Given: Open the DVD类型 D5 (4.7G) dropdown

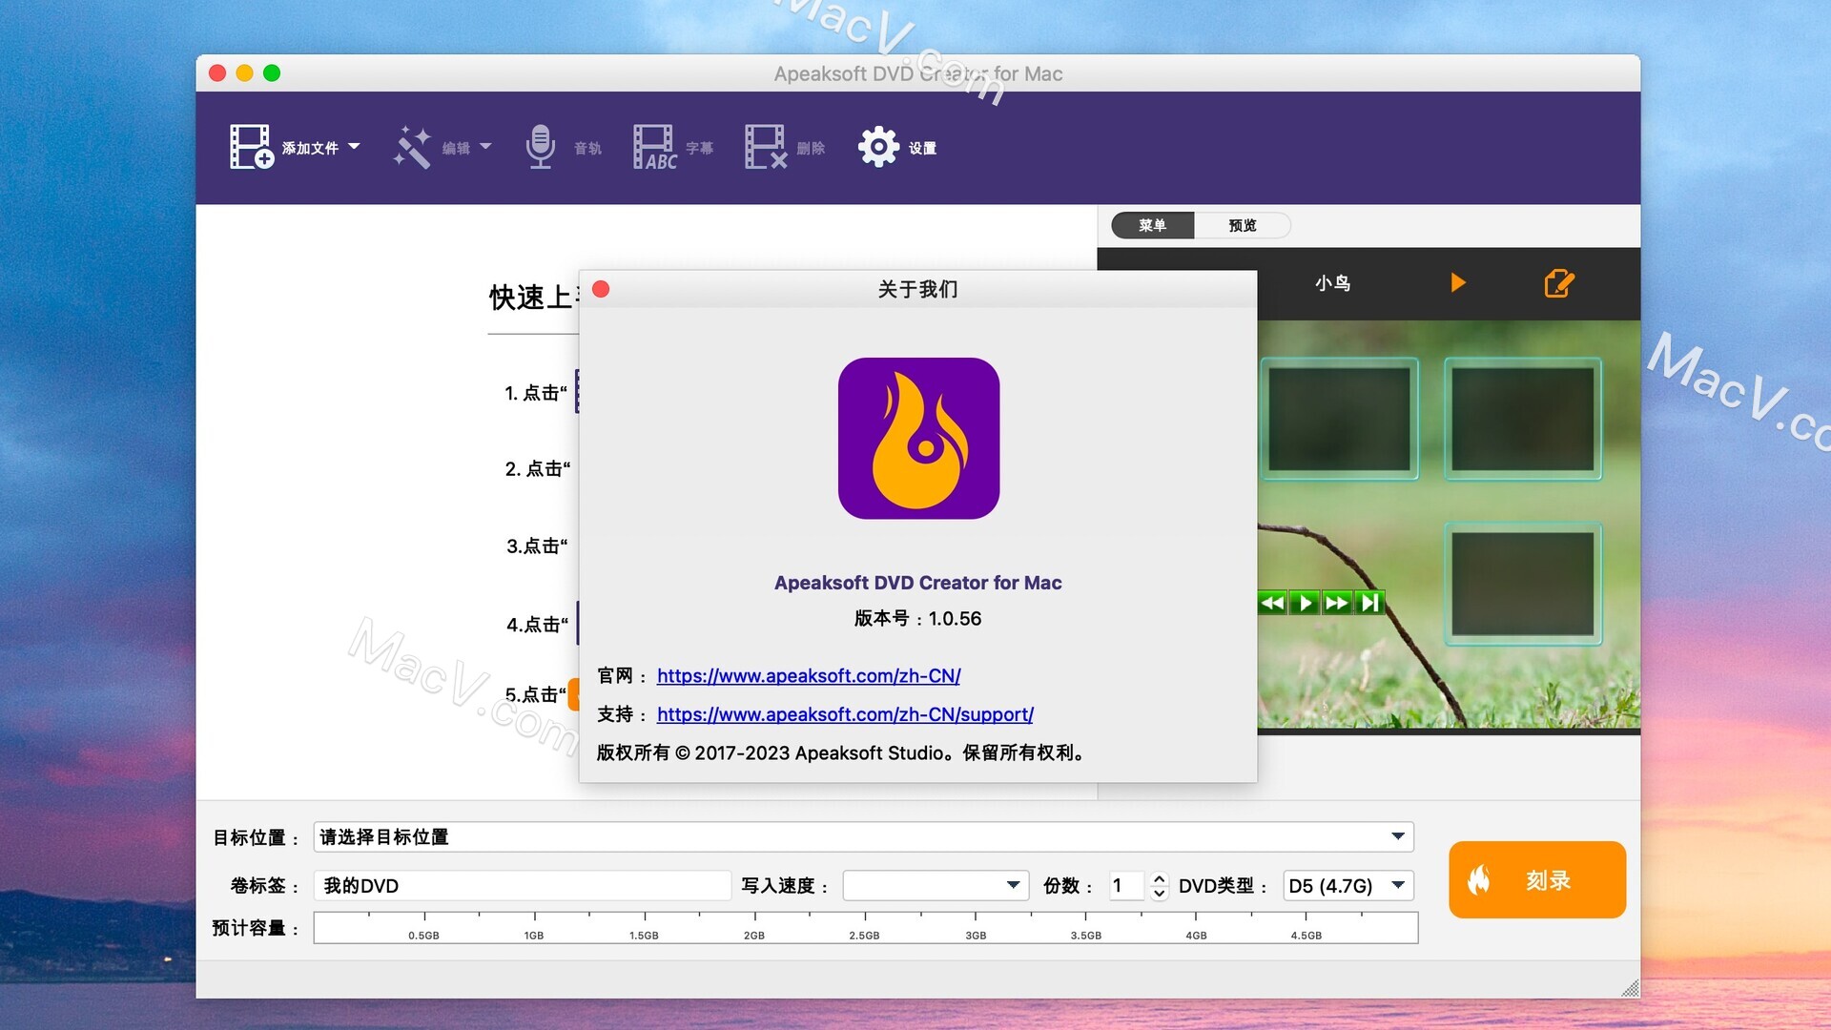Looking at the screenshot, I should coord(1348,885).
